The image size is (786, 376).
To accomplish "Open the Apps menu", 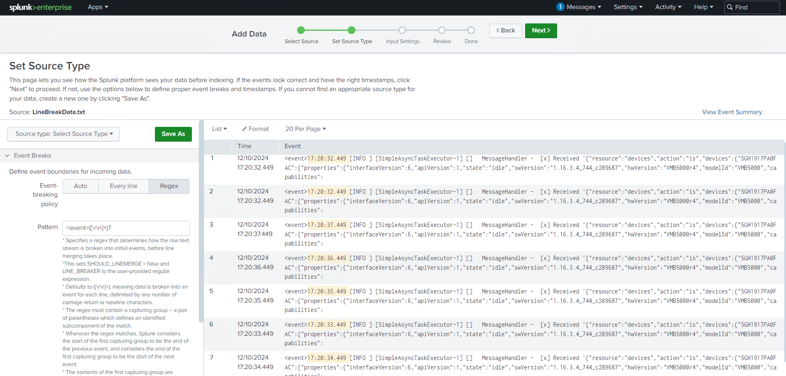I will (x=98, y=7).
